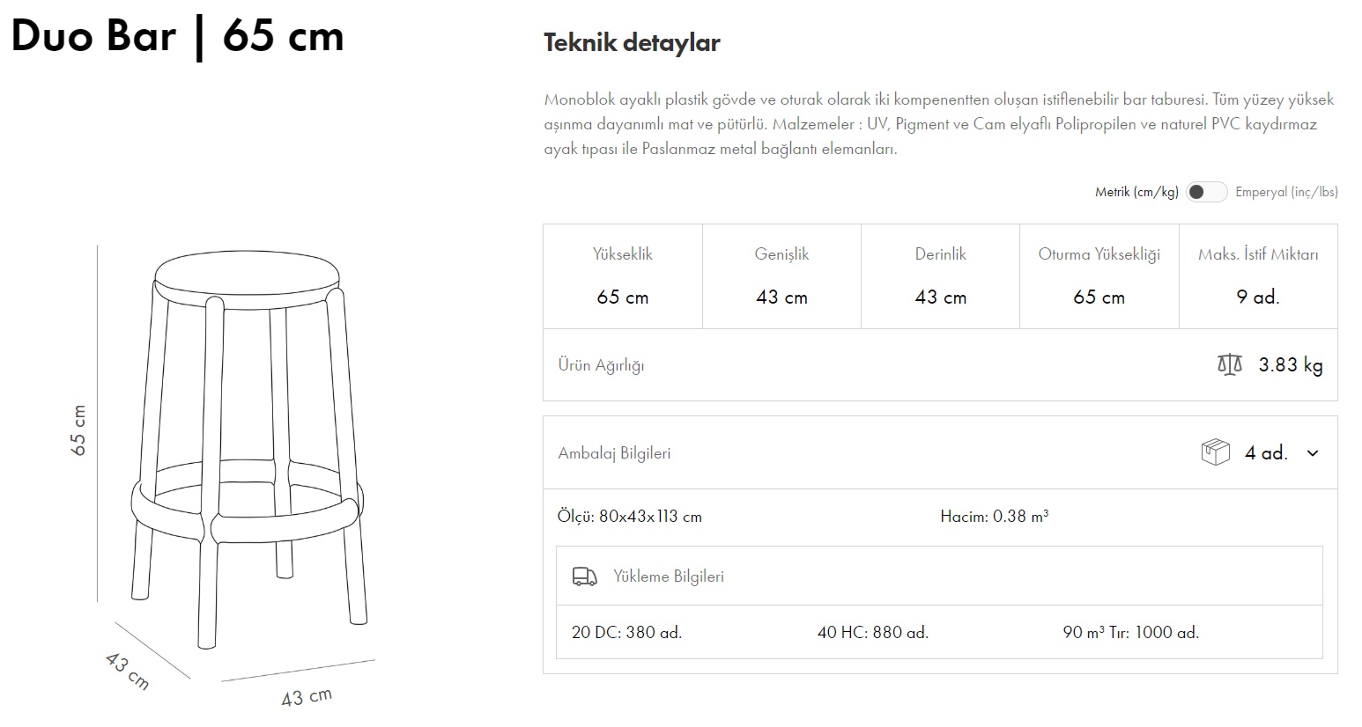This screenshot has height=727, width=1362.
Task: Click the Maks. İstif Miktarı cell
Action: click(x=1257, y=276)
